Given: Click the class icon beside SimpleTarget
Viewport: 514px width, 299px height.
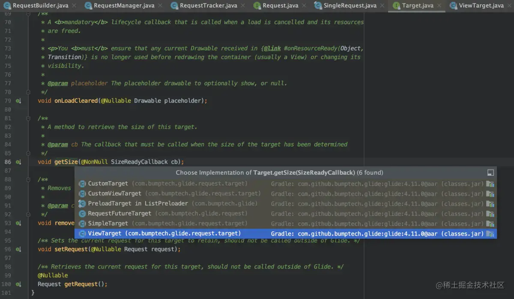Looking at the screenshot, I should tap(82, 224).
